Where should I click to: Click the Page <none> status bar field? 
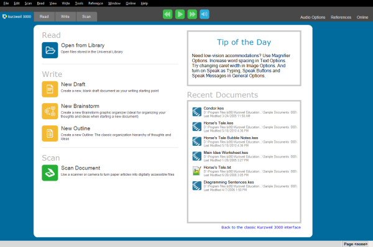tap(356, 244)
